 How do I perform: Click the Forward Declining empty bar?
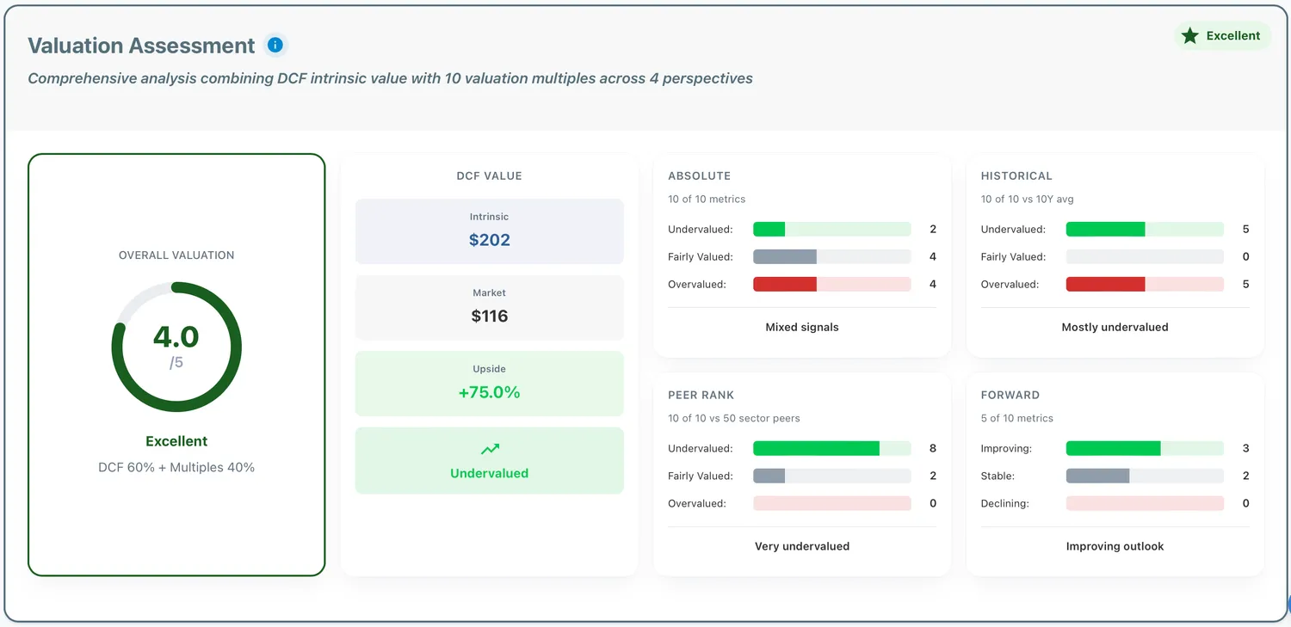point(1145,503)
